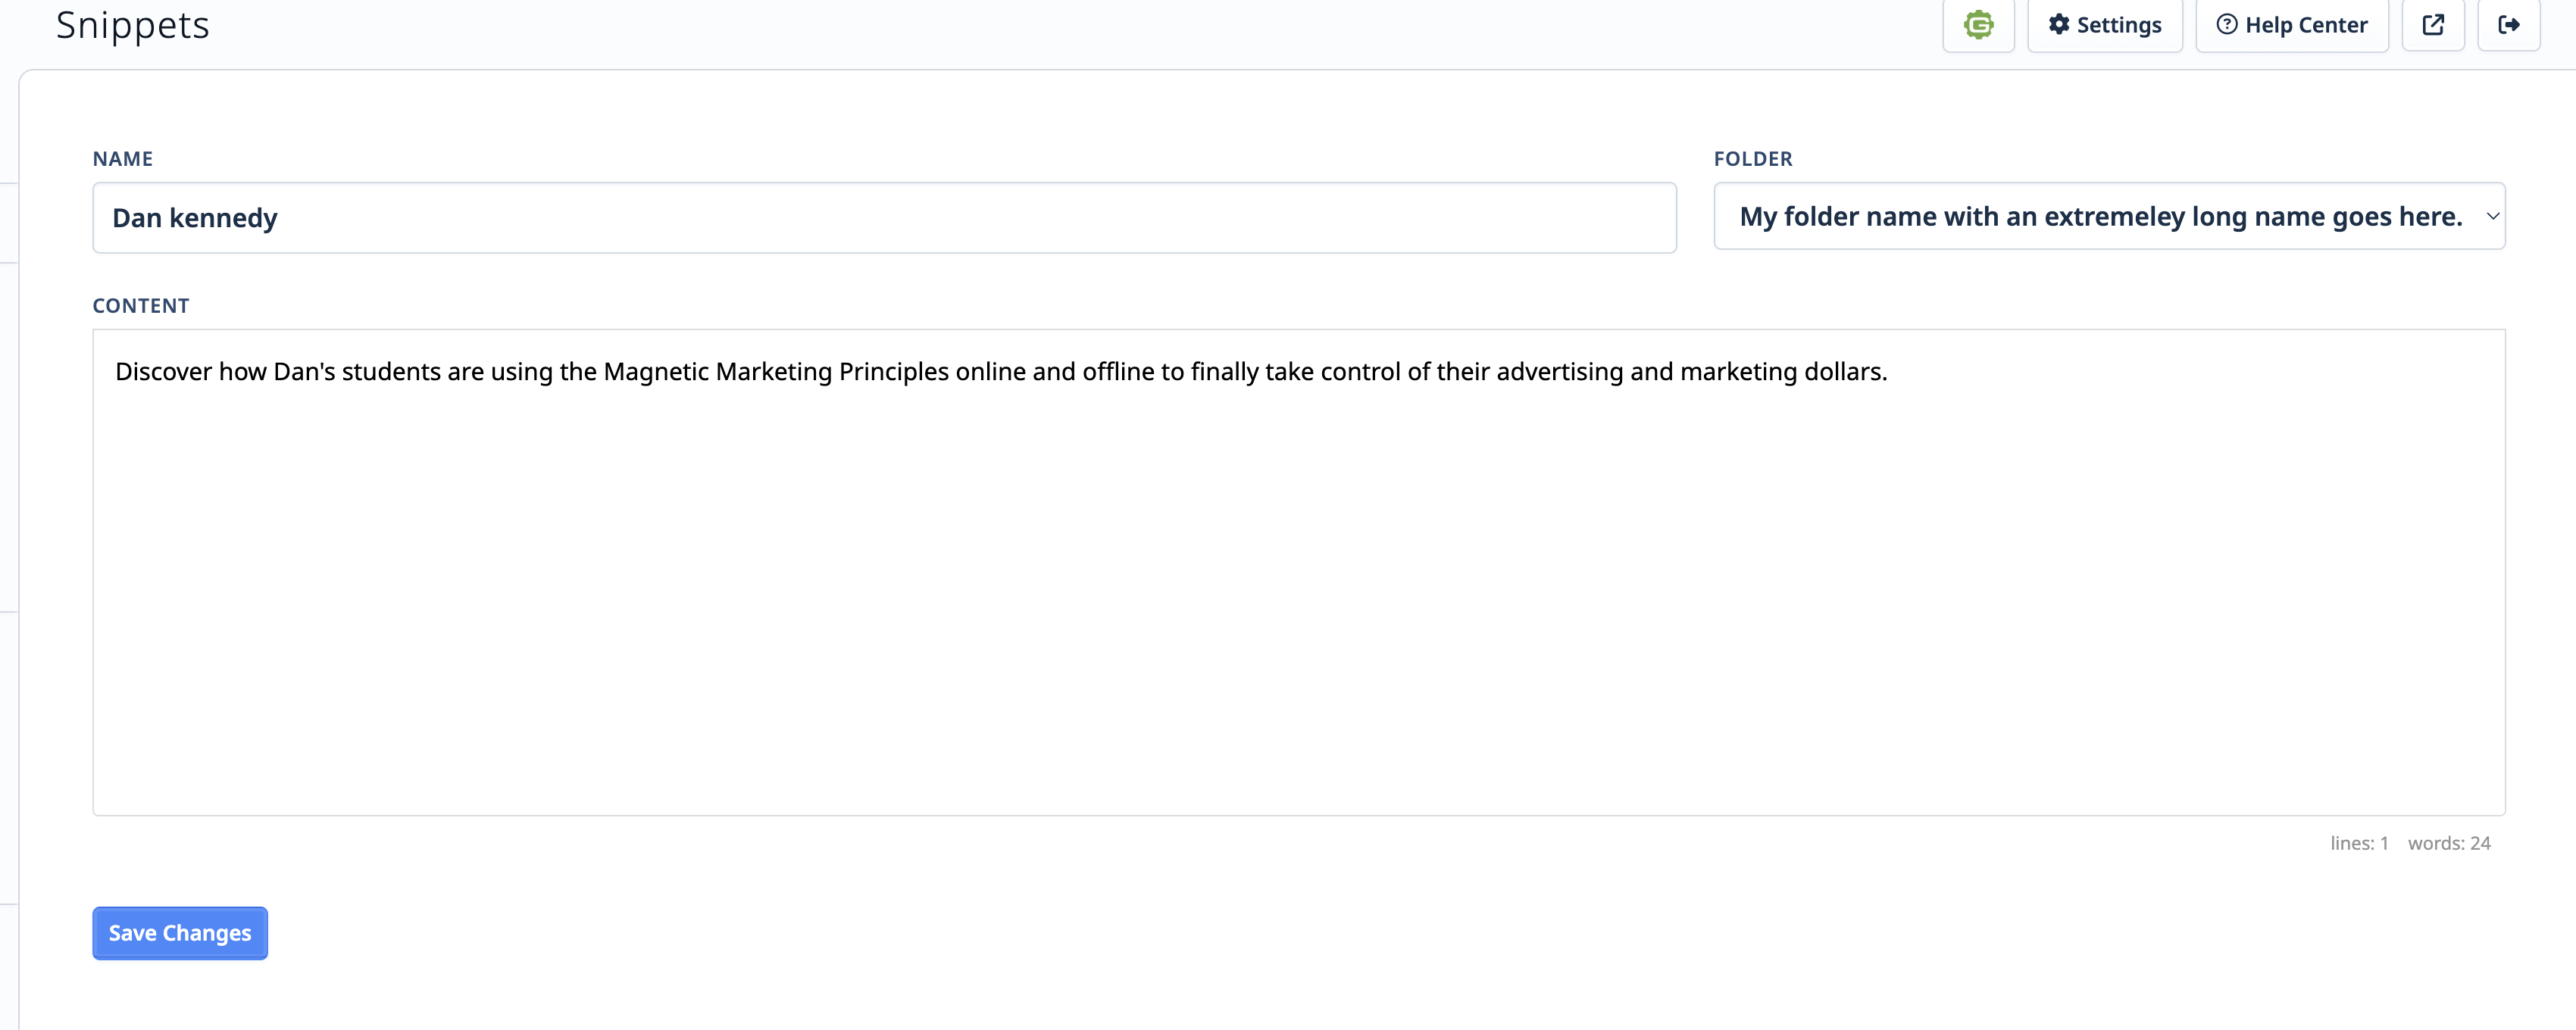The width and height of the screenshot is (2576, 1030).
Task: Select the long folder name text
Action: 2100,216
